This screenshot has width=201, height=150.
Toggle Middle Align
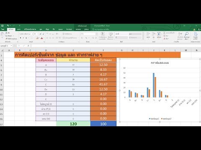pyautogui.click(x=50, y=34)
